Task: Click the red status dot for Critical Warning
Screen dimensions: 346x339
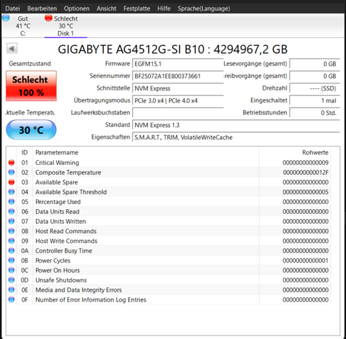Action: tap(11, 162)
